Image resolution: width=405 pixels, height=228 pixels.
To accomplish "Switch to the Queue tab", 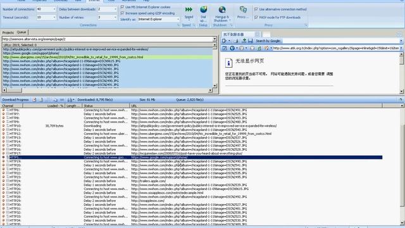I will click(22, 32).
